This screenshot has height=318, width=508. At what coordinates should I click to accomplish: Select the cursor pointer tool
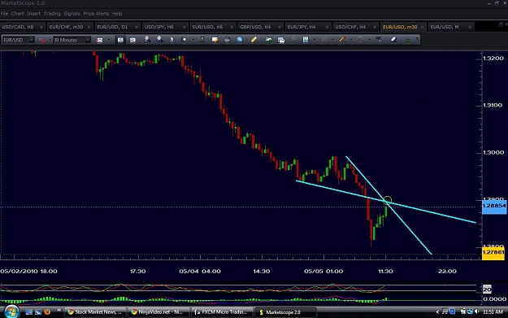click(172, 40)
